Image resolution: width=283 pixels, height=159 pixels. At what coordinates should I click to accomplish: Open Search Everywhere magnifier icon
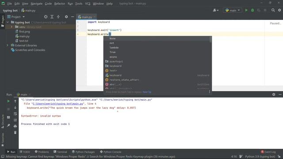pos(273,10)
